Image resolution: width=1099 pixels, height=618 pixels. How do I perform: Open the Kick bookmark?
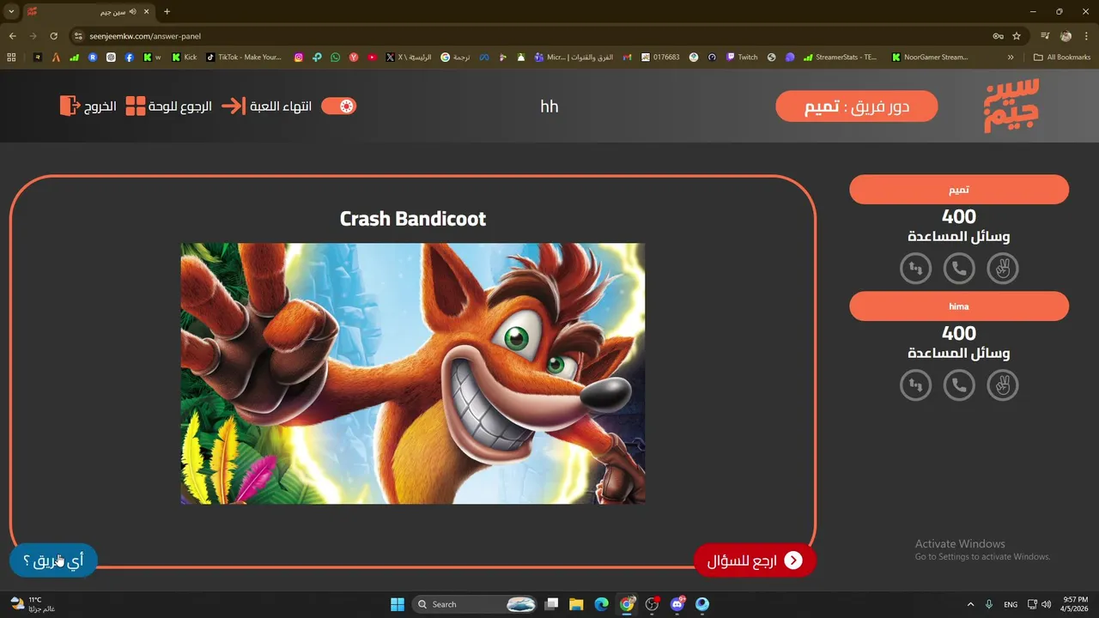(x=185, y=58)
